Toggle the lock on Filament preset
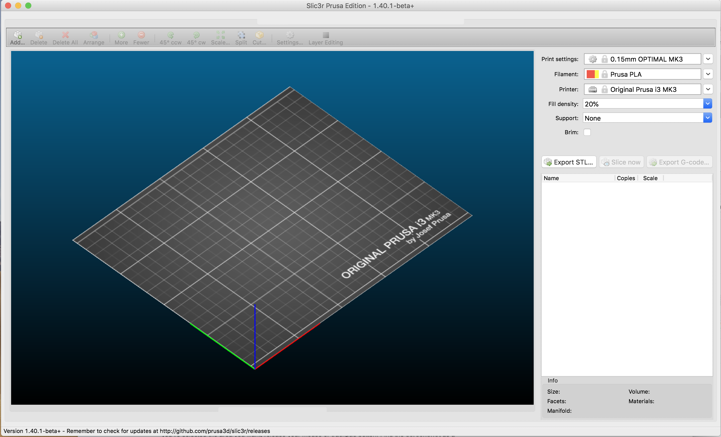The image size is (721, 437). [605, 74]
